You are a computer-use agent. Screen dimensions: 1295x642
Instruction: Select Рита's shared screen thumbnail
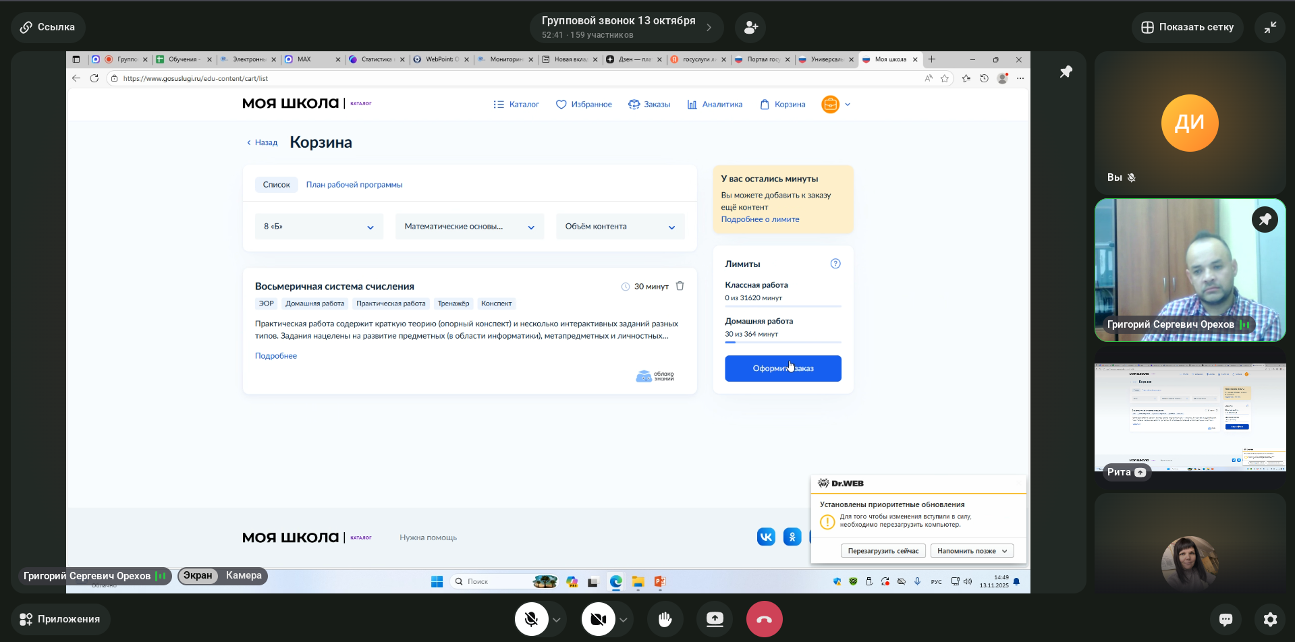tap(1189, 417)
